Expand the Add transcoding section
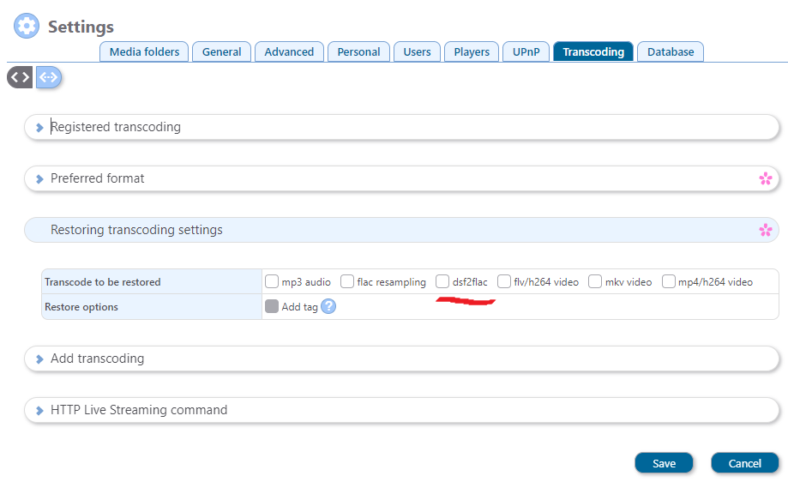788x482 pixels. tap(401, 358)
